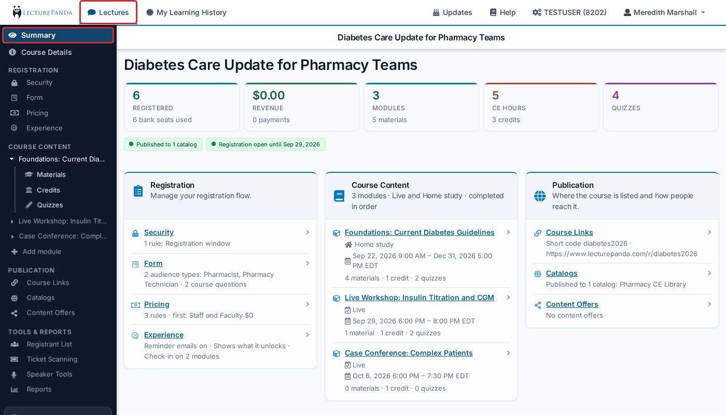Click the cube icon beside Foundations module link
Viewport: 726px width, 415px height.
pos(337,233)
